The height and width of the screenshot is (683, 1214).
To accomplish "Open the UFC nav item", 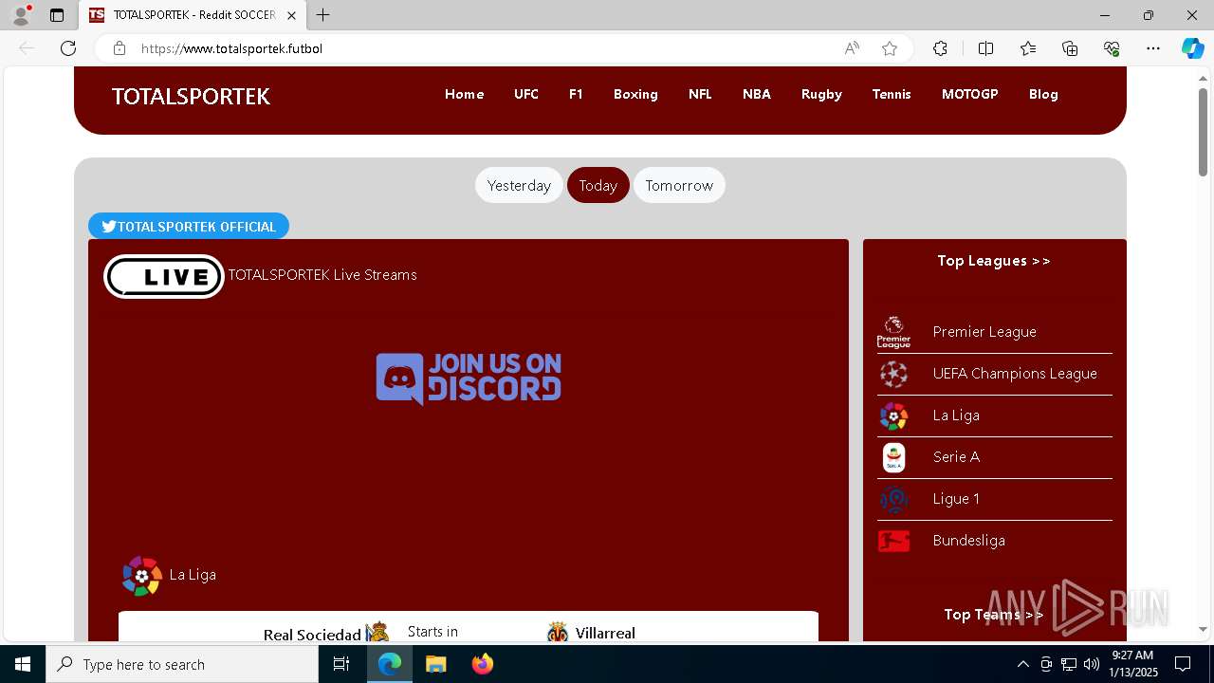I will [x=526, y=94].
